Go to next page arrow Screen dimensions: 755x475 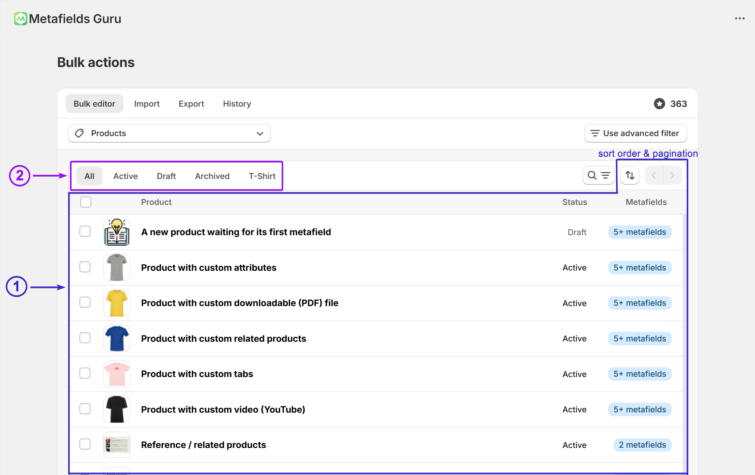click(x=672, y=175)
